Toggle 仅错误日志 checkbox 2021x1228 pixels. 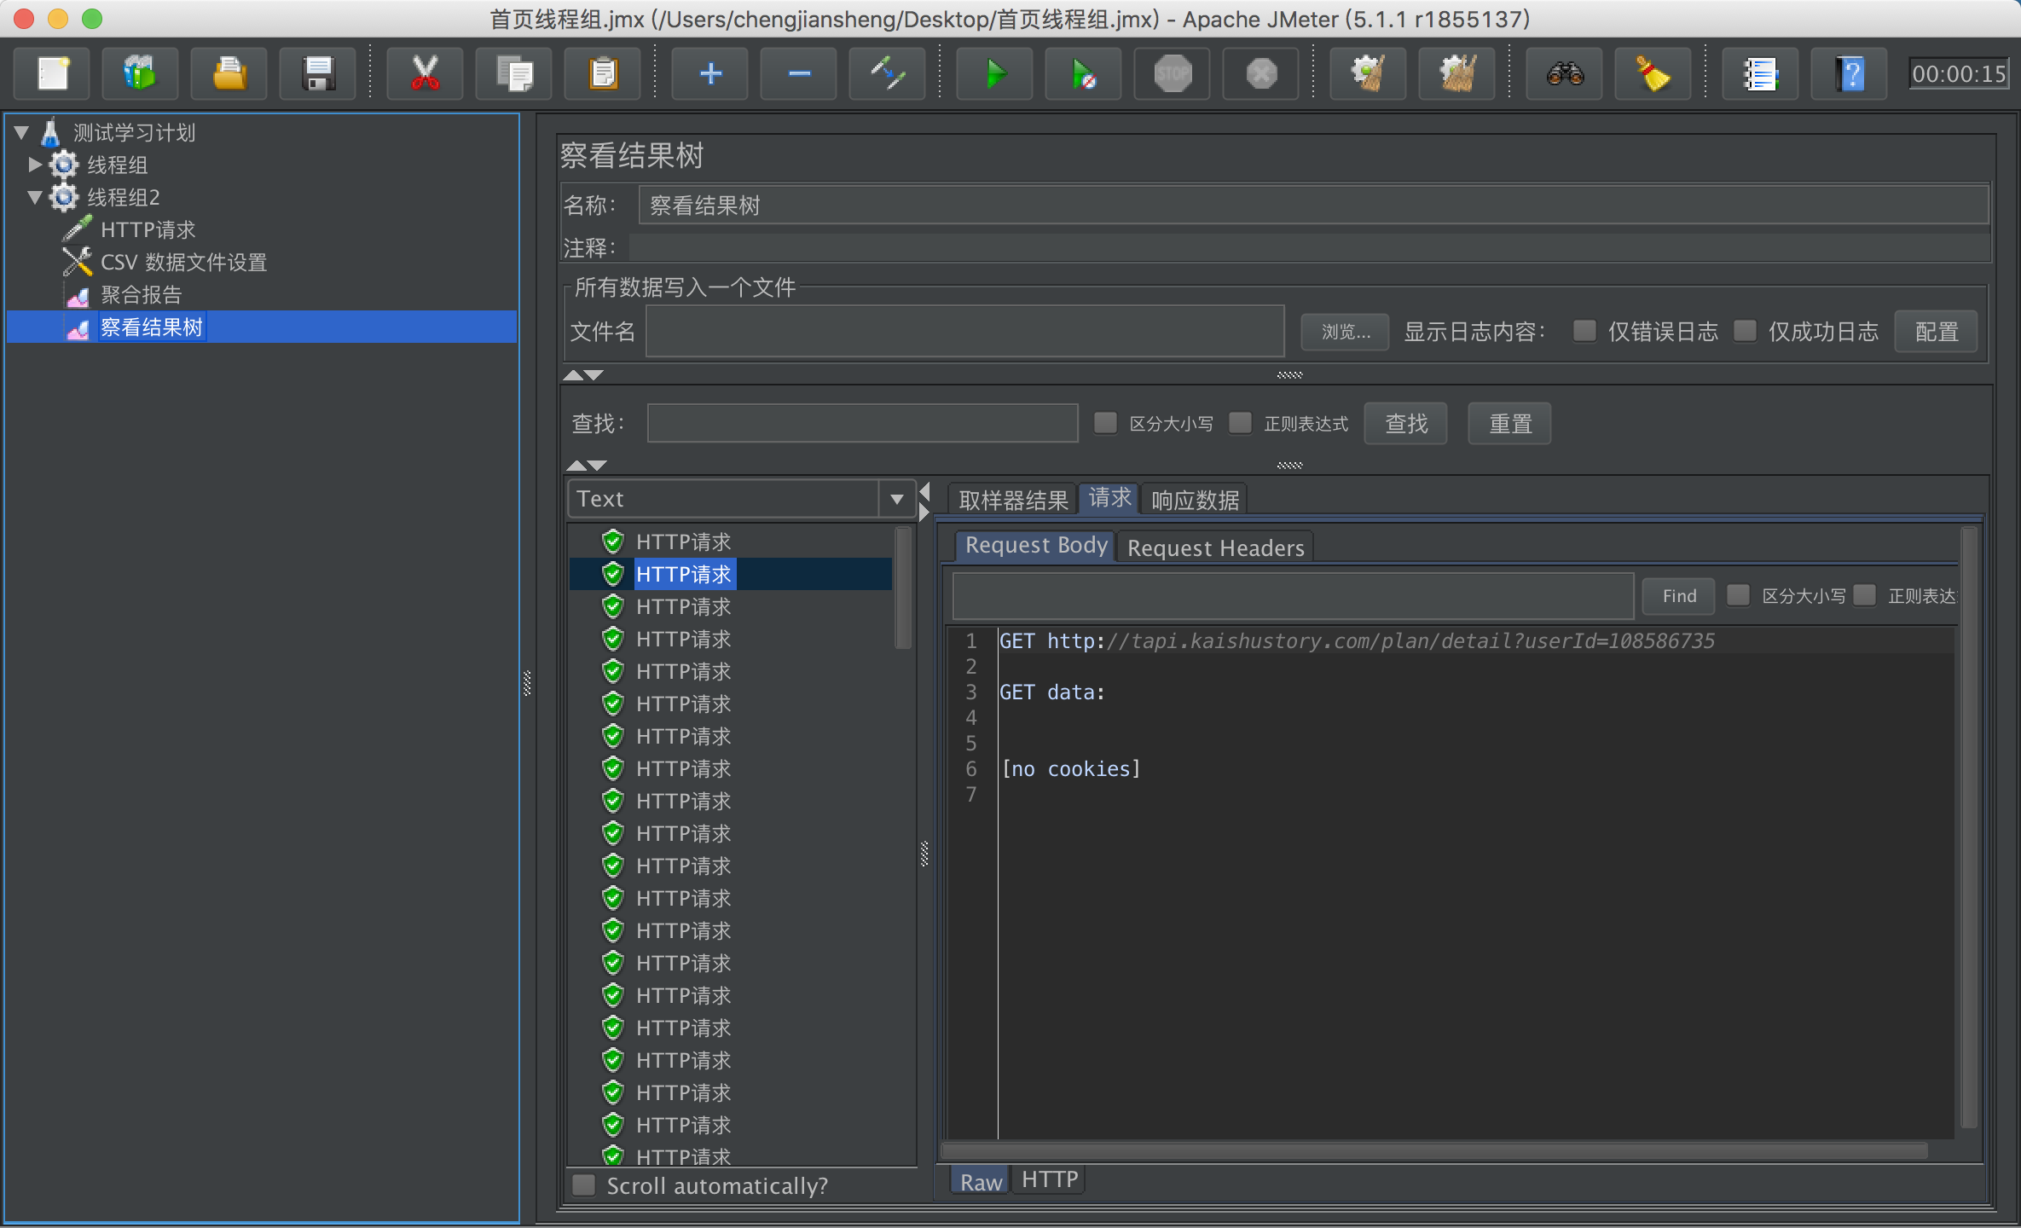[1584, 331]
